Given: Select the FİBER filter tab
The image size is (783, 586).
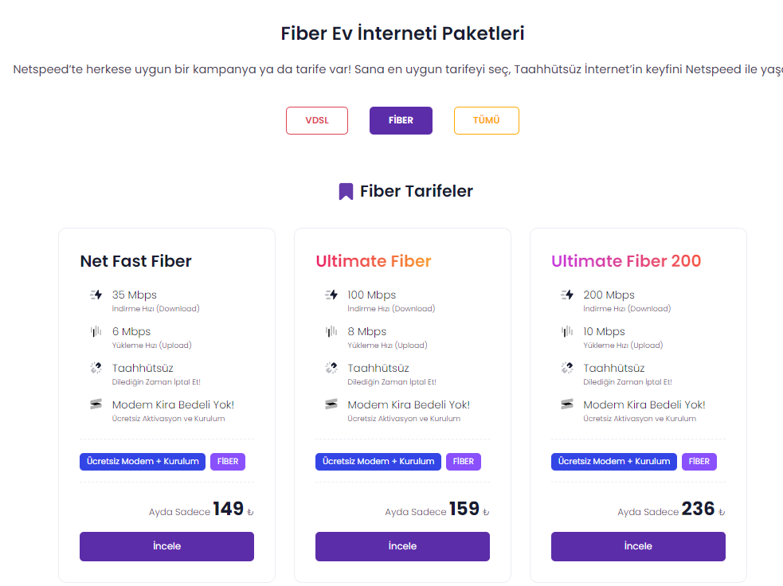Looking at the screenshot, I should click(x=401, y=121).
